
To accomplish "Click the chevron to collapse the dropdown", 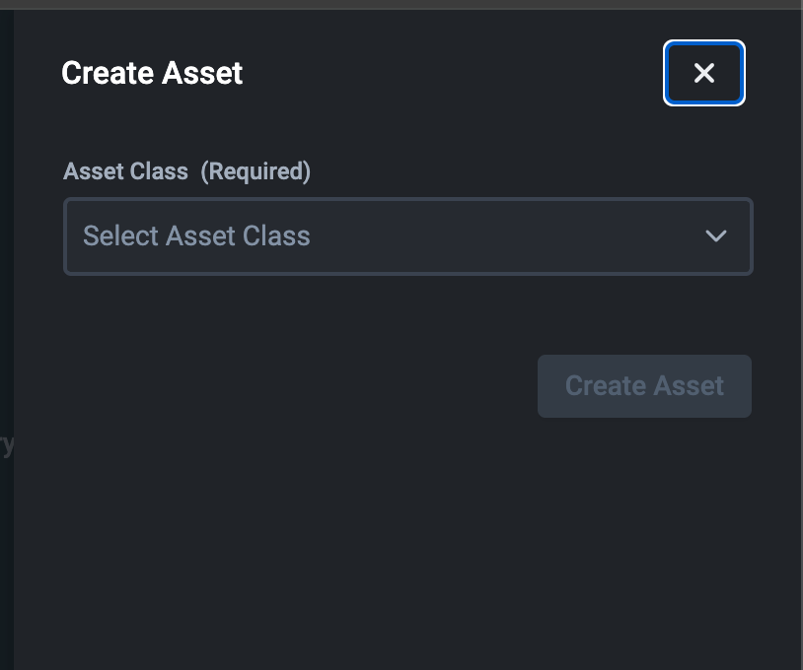I will (x=716, y=236).
